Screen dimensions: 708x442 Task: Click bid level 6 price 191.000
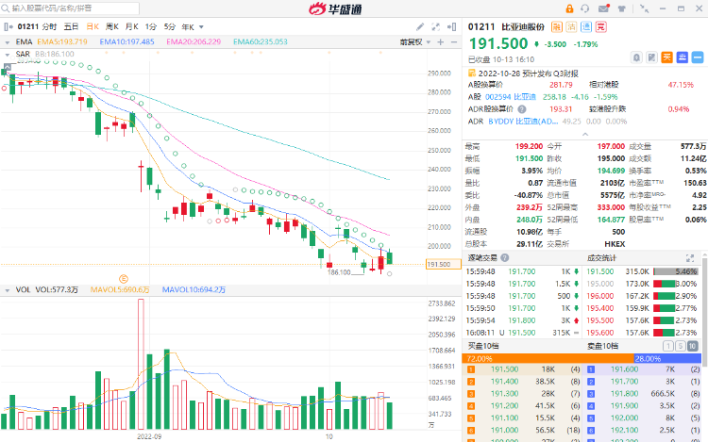tap(504, 431)
